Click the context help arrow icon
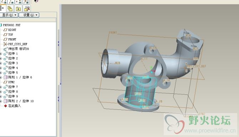239x137 pixels. click(x=36, y=1)
